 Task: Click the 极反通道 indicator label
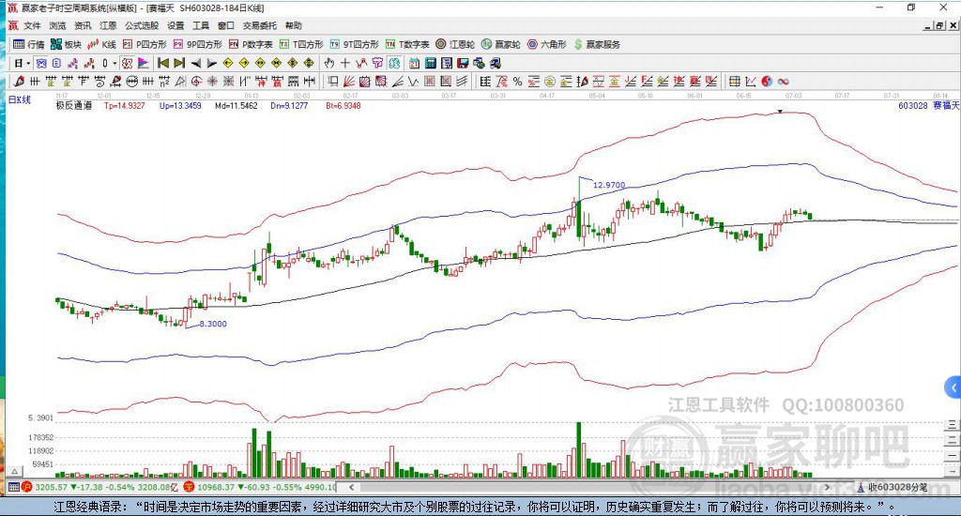[74, 105]
